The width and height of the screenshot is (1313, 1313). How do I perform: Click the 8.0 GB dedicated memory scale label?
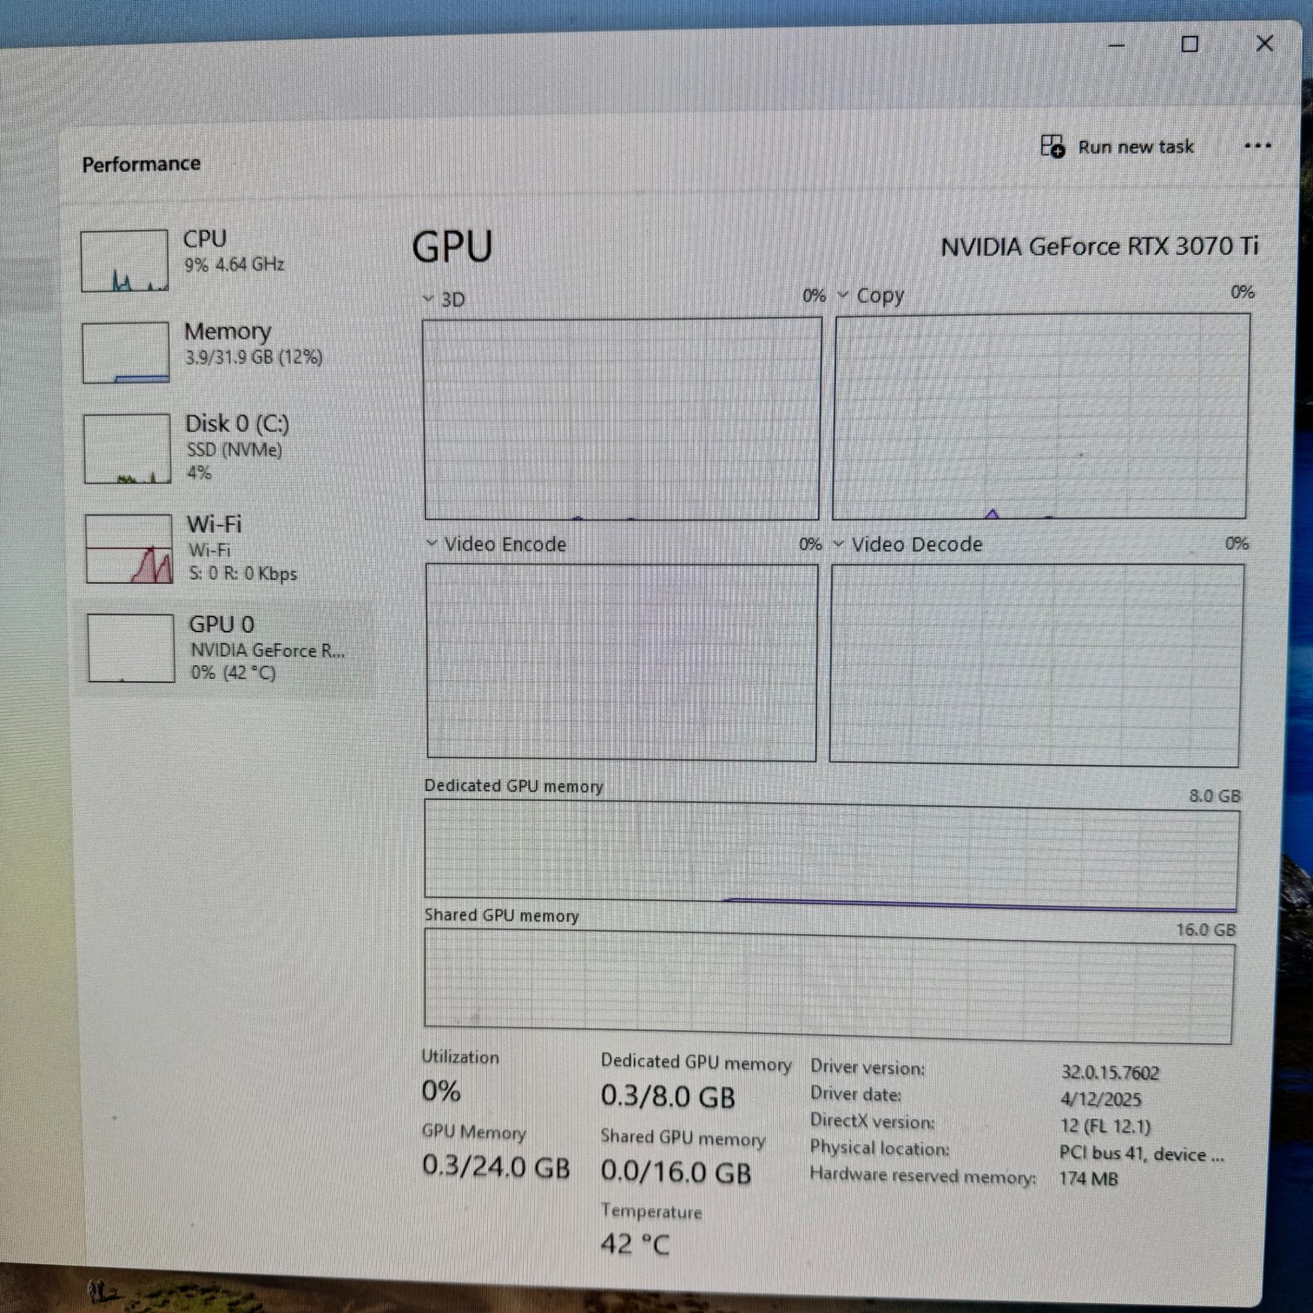pos(1215,796)
